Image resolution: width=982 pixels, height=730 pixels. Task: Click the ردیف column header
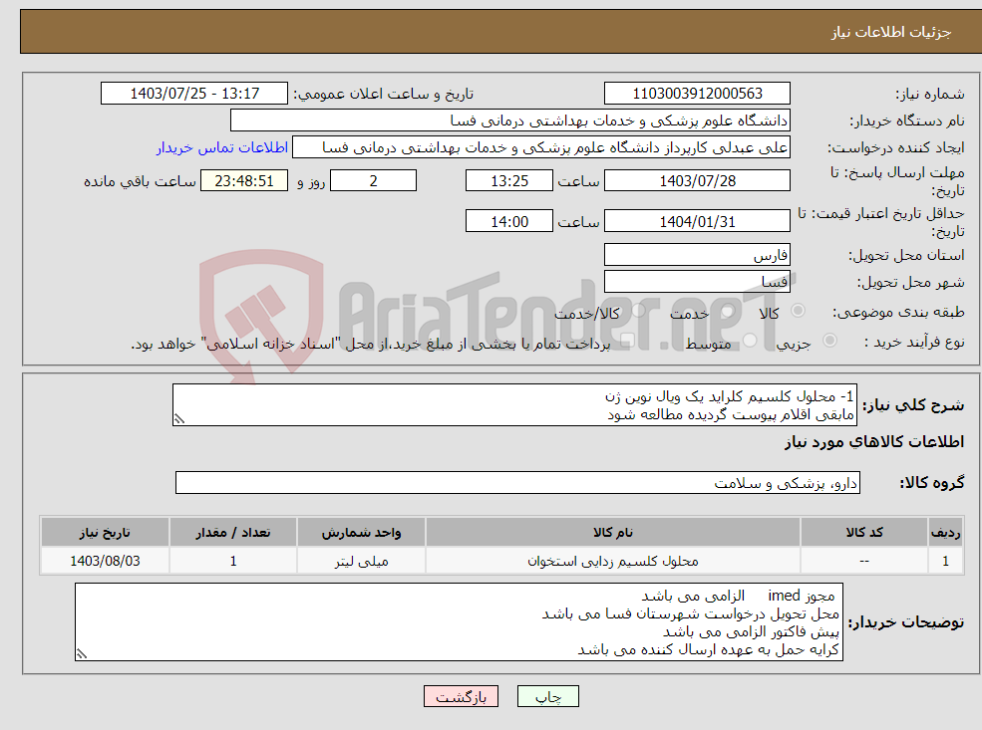point(945,533)
